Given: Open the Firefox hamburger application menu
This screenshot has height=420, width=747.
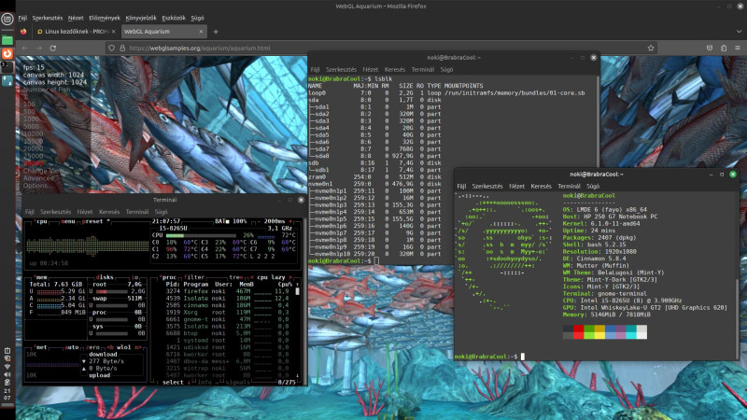Looking at the screenshot, I should click(x=738, y=49).
